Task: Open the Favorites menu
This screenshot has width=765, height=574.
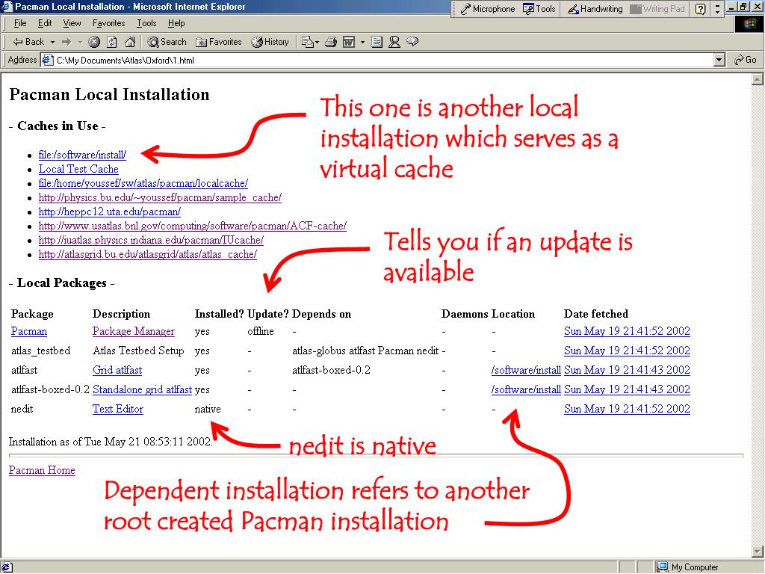Action: pyautogui.click(x=108, y=23)
